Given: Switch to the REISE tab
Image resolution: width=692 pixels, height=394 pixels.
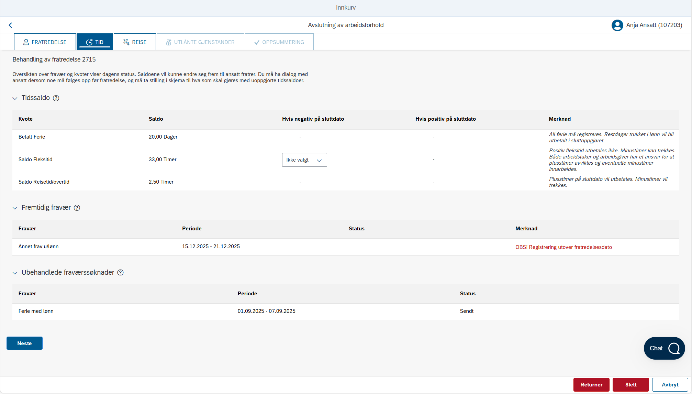Looking at the screenshot, I should [x=135, y=42].
